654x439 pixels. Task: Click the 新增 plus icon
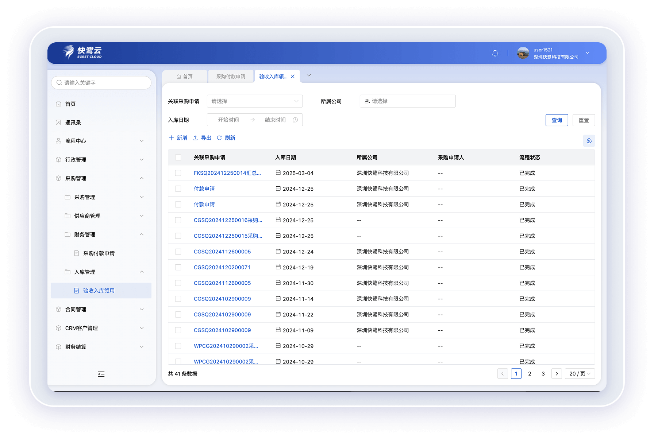[171, 138]
